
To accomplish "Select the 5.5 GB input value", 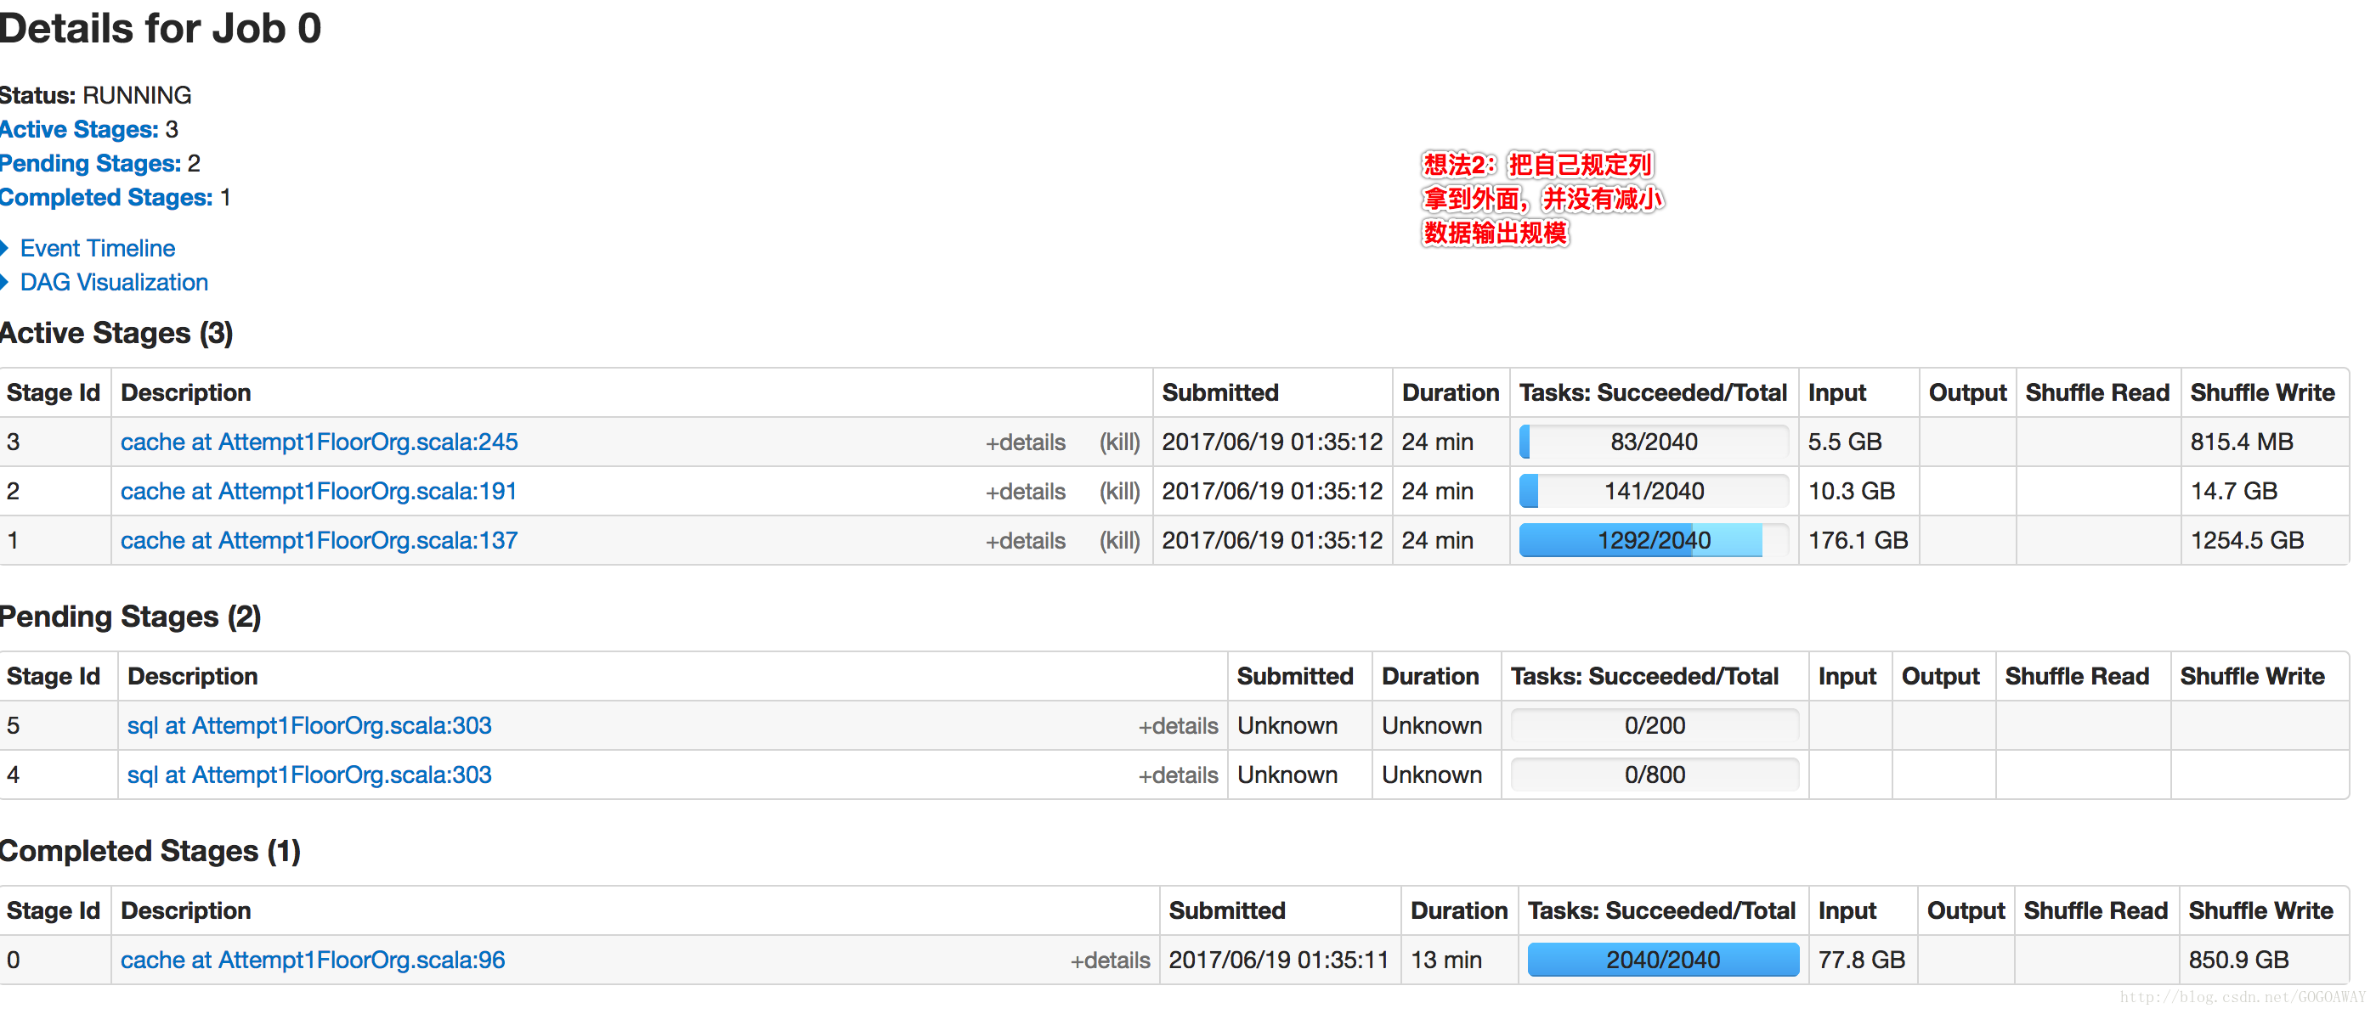I will [x=1845, y=442].
